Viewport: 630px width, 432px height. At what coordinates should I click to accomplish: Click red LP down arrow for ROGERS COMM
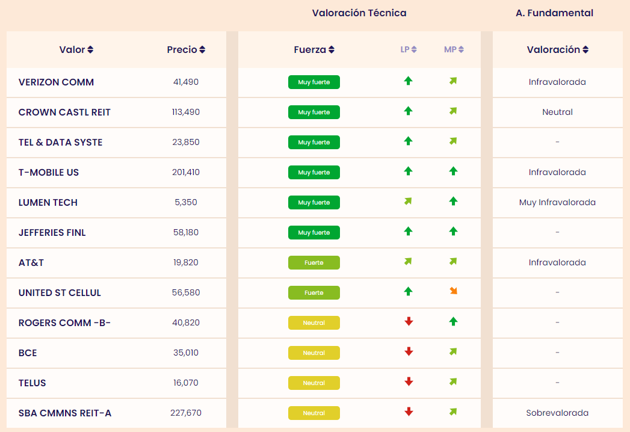[x=409, y=321]
